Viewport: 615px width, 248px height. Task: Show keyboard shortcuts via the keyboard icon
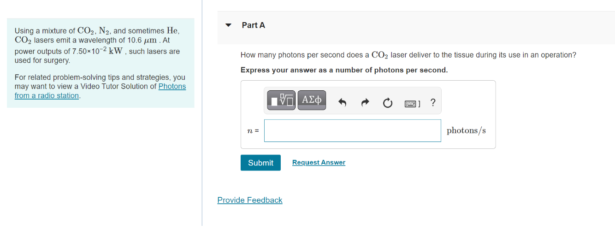click(x=412, y=103)
